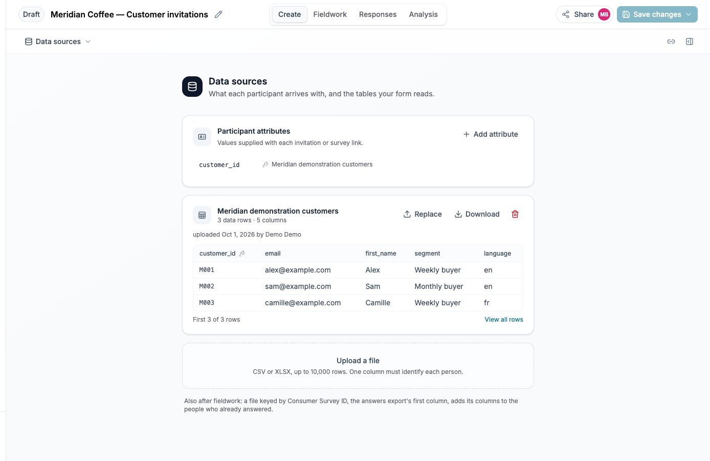Click the Share button
Viewport: 710px width, 461px height.
click(x=578, y=14)
